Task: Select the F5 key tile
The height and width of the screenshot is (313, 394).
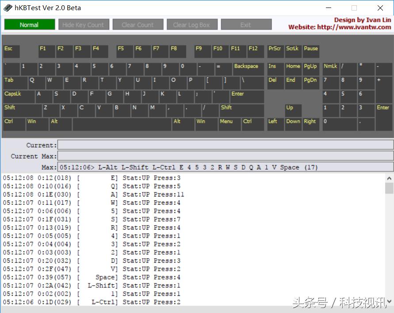Action: click(125, 51)
